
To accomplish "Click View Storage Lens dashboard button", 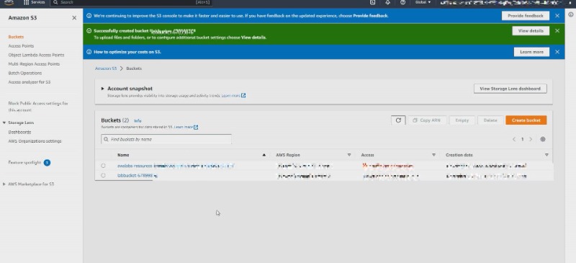I will (510, 89).
